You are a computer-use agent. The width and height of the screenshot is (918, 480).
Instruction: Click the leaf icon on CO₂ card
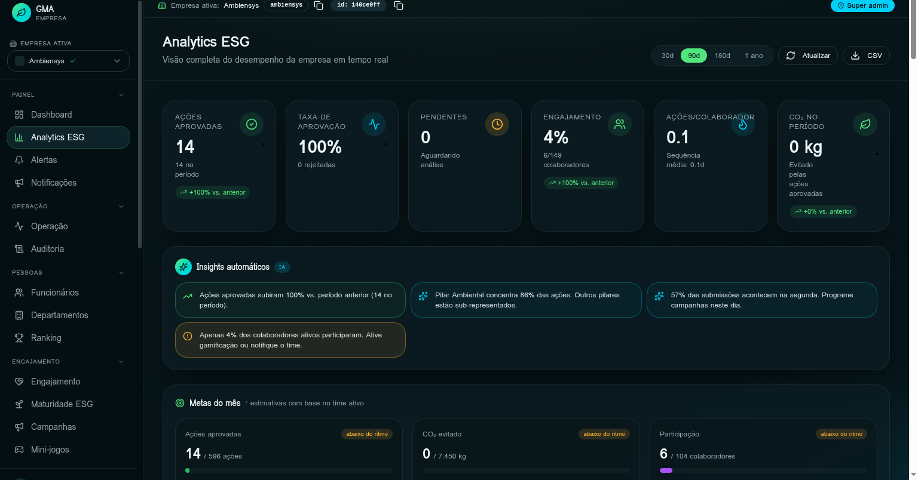865,124
